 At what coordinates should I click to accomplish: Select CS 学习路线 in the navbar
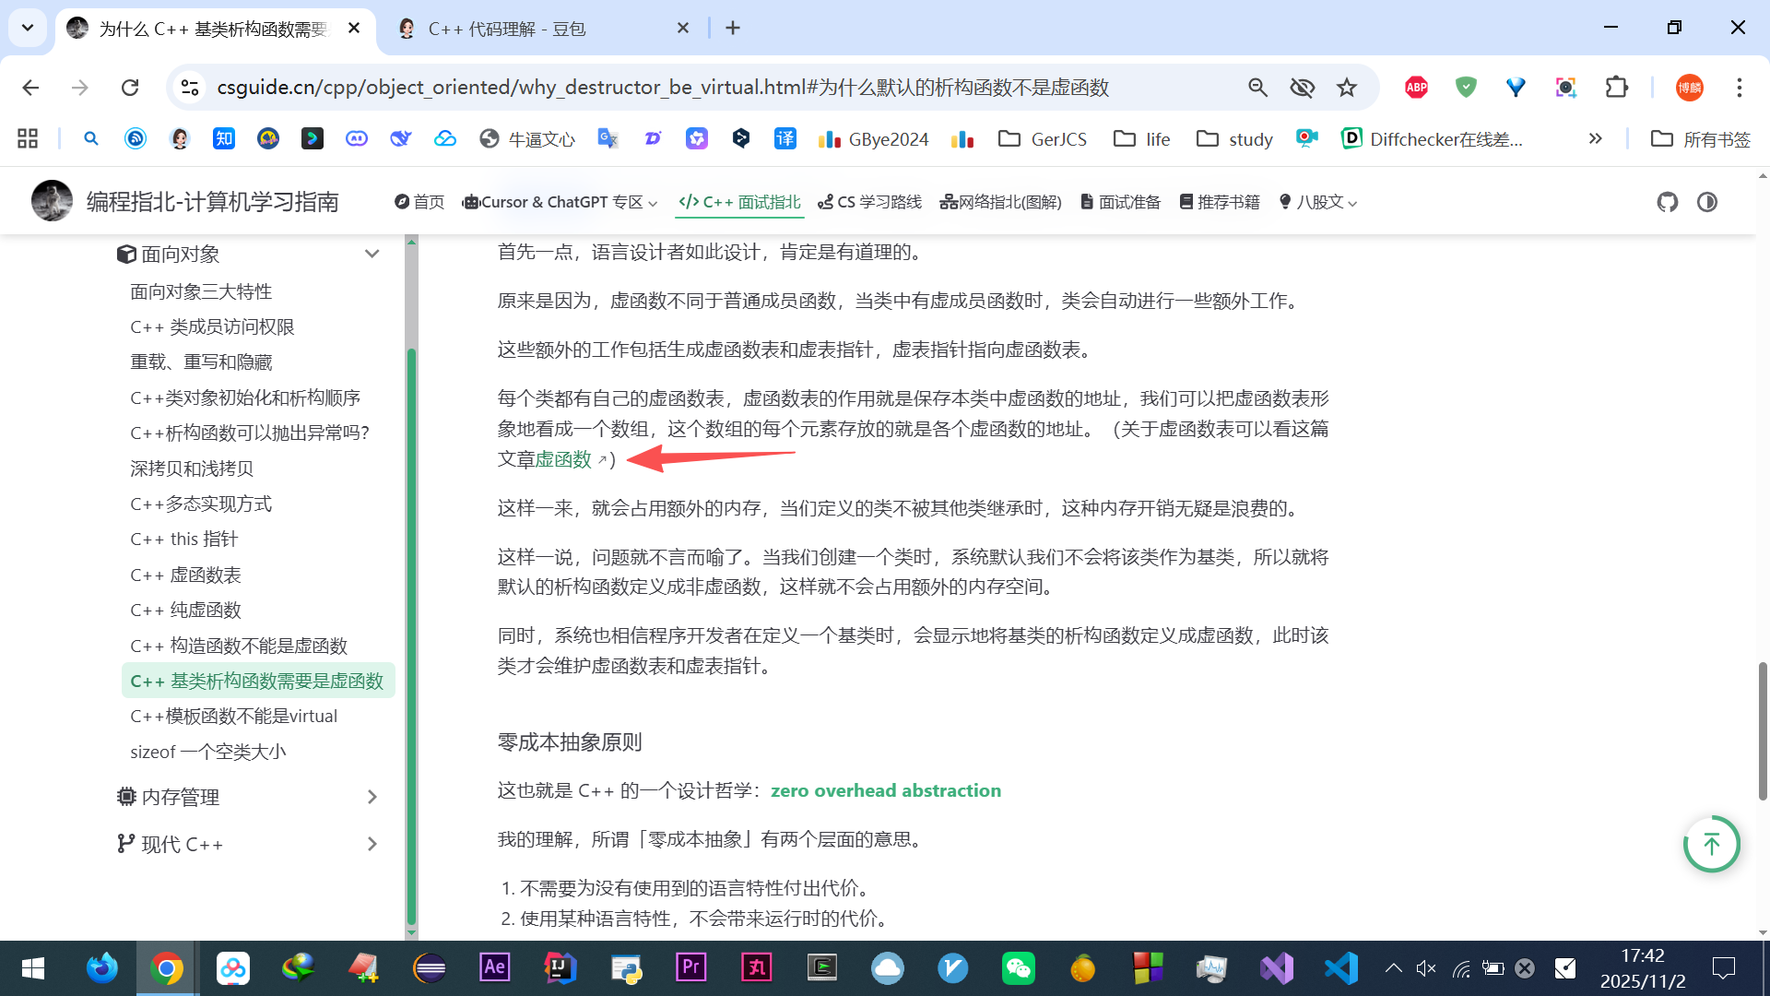tap(869, 202)
